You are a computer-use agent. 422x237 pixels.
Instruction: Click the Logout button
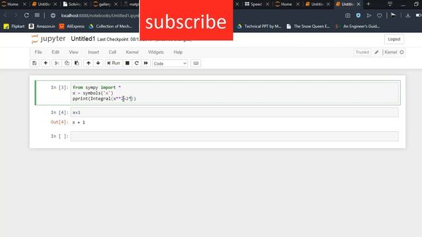(x=394, y=39)
